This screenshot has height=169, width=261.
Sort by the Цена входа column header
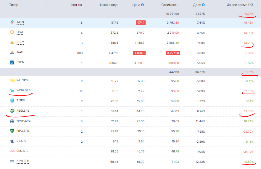pos(109,5)
